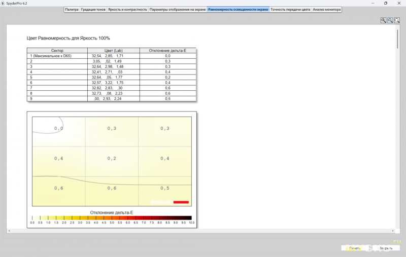Click the center 0,2 sector in uniformity map
The width and height of the screenshot is (406, 257).
[112, 158]
